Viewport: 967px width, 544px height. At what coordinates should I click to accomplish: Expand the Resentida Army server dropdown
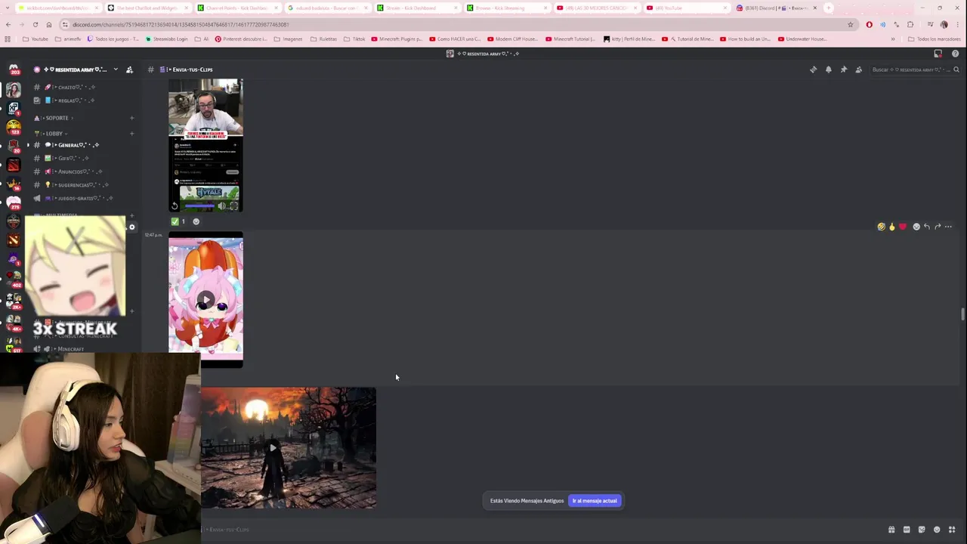115,70
